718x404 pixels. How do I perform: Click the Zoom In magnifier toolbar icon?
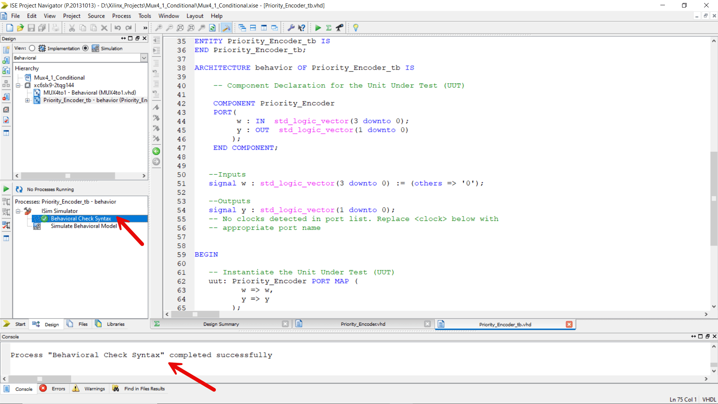159,27
